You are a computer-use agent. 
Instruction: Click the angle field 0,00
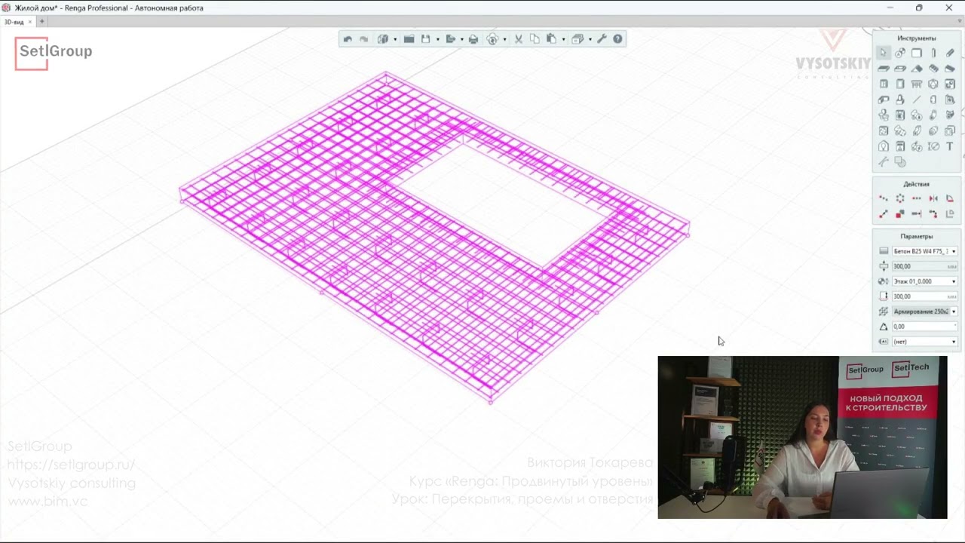924,327
